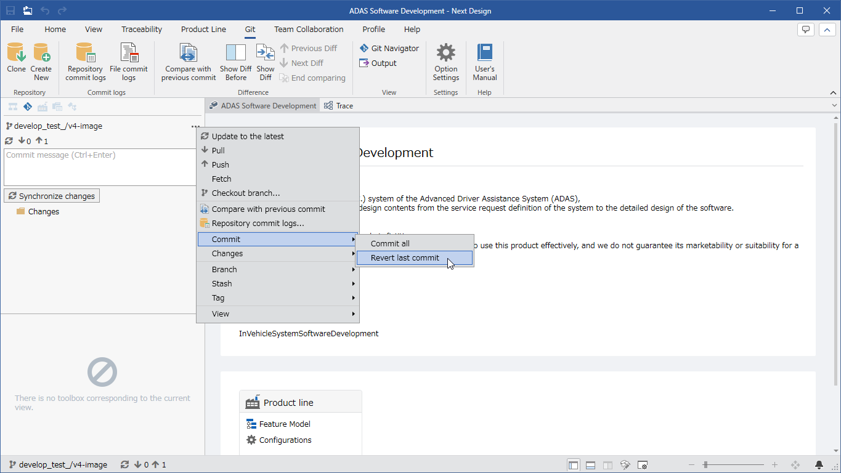Click the refresh icon beside incoming count
The image size is (841, 473).
pyautogui.click(x=9, y=141)
